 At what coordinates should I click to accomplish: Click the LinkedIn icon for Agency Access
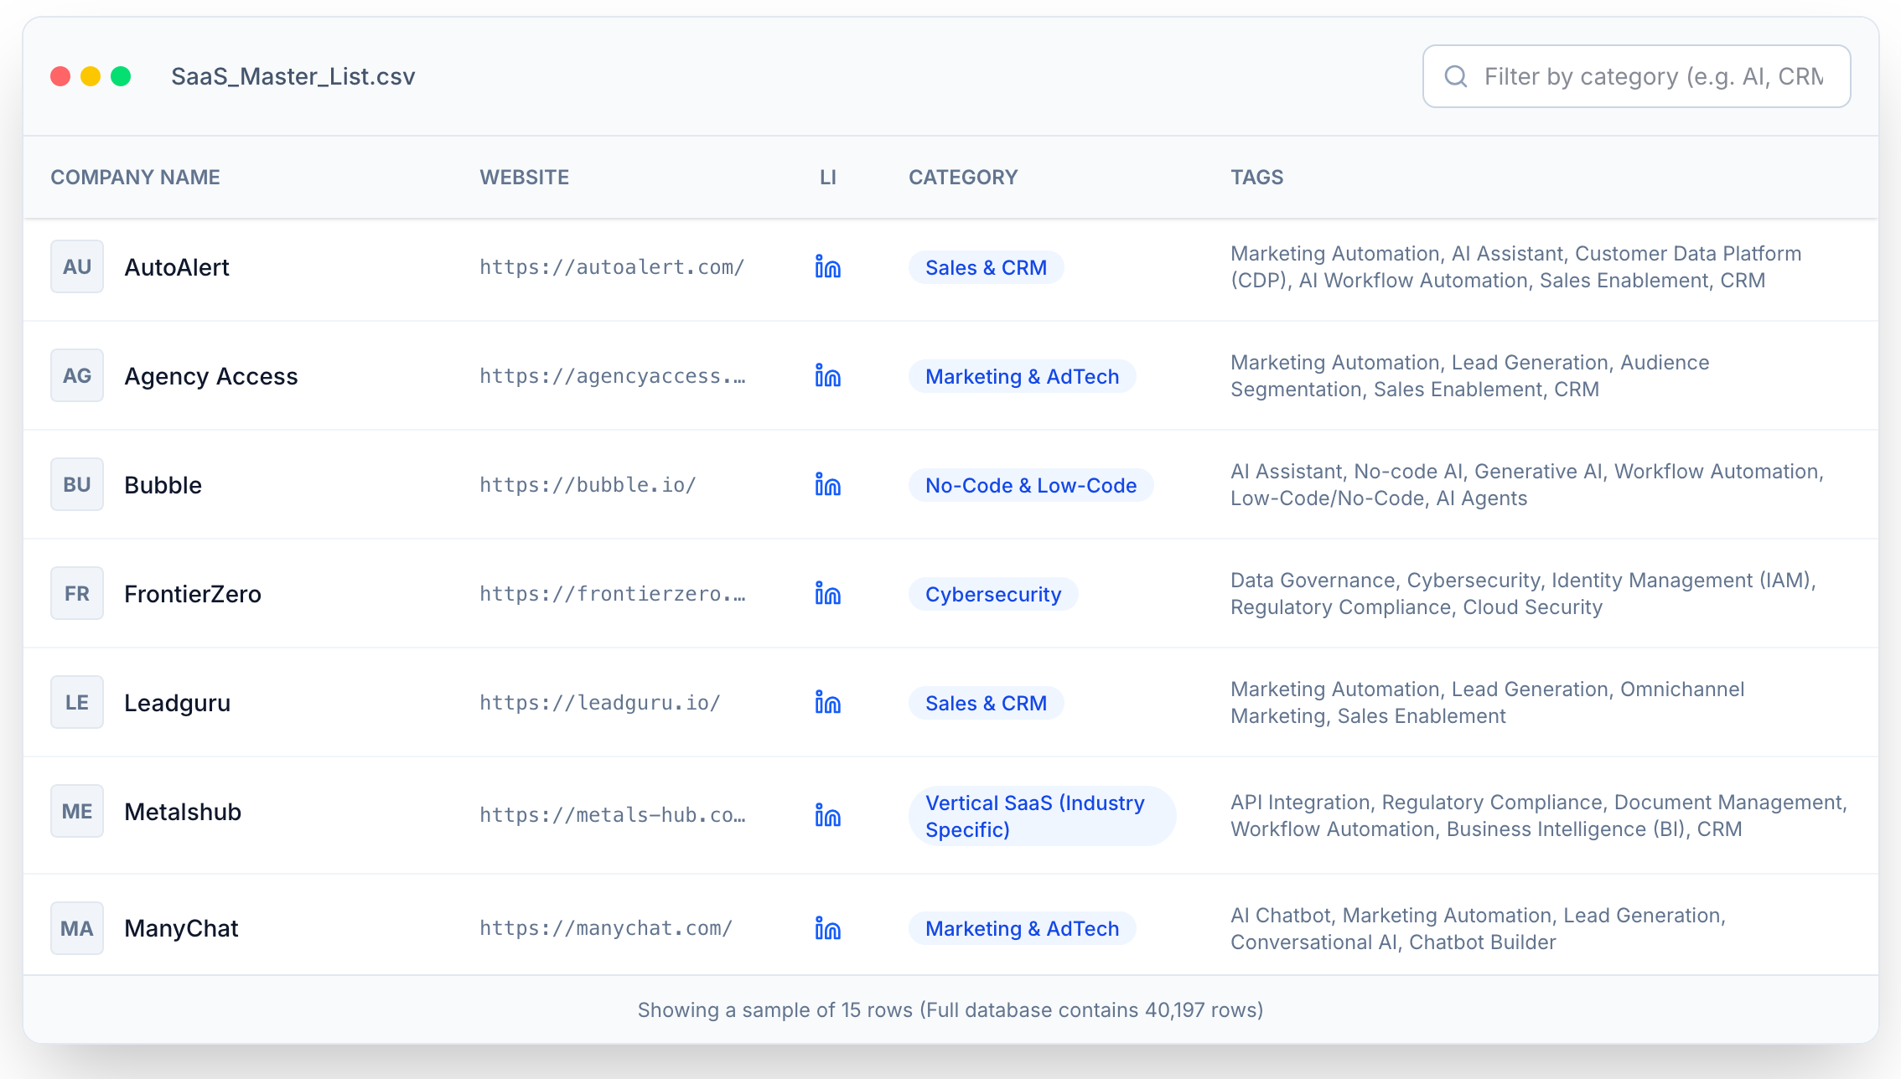pyautogui.click(x=828, y=376)
